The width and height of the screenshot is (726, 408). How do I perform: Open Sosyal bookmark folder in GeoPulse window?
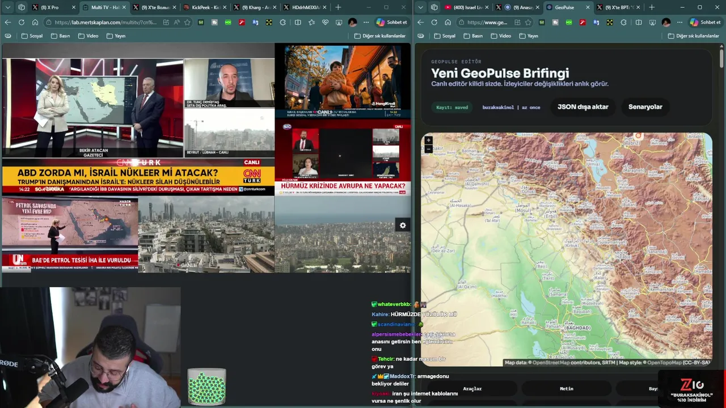pos(445,36)
